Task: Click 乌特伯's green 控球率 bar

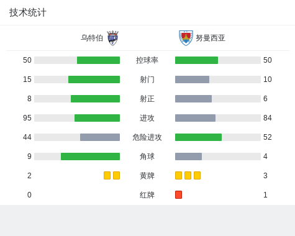Action: (98, 60)
